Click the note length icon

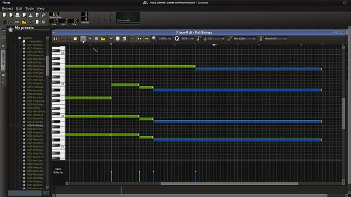(x=199, y=39)
